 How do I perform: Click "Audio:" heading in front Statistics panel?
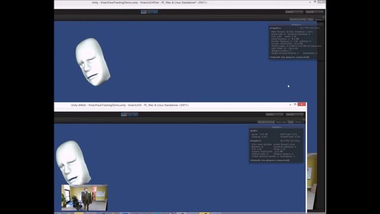click(x=254, y=131)
